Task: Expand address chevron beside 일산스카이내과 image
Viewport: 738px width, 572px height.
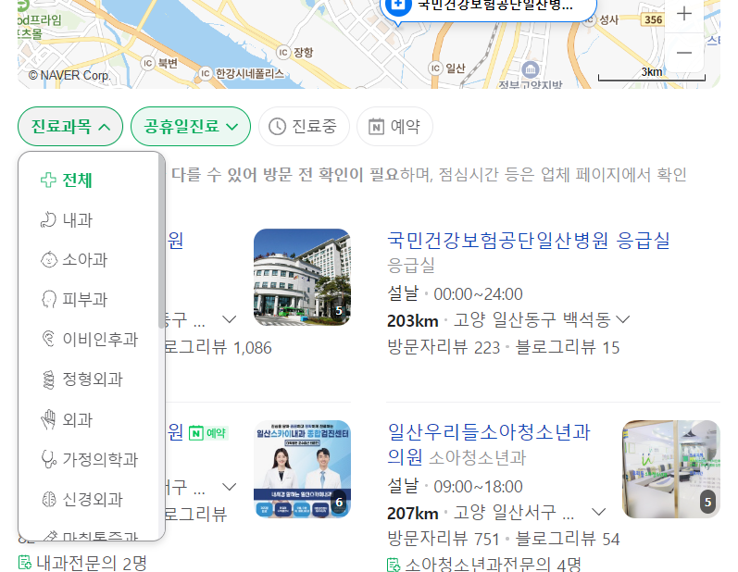Action: pyautogui.click(x=230, y=487)
